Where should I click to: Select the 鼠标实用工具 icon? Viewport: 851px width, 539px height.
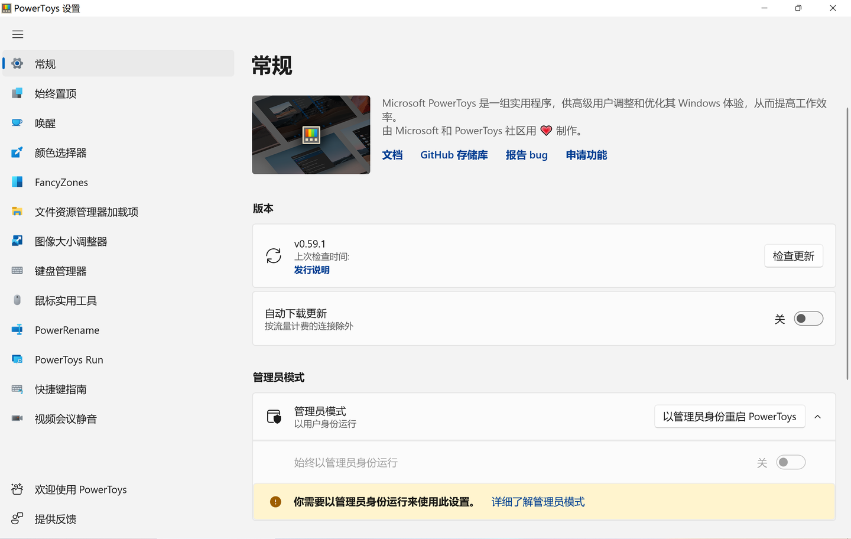coord(17,300)
